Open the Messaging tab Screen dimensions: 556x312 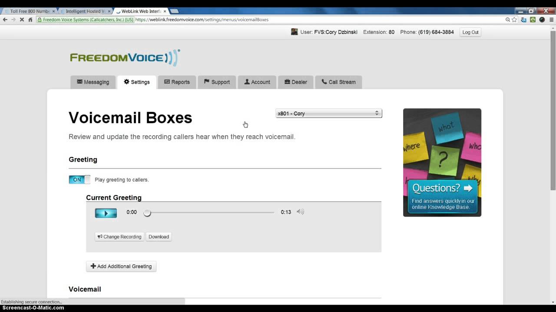point(93,82)
